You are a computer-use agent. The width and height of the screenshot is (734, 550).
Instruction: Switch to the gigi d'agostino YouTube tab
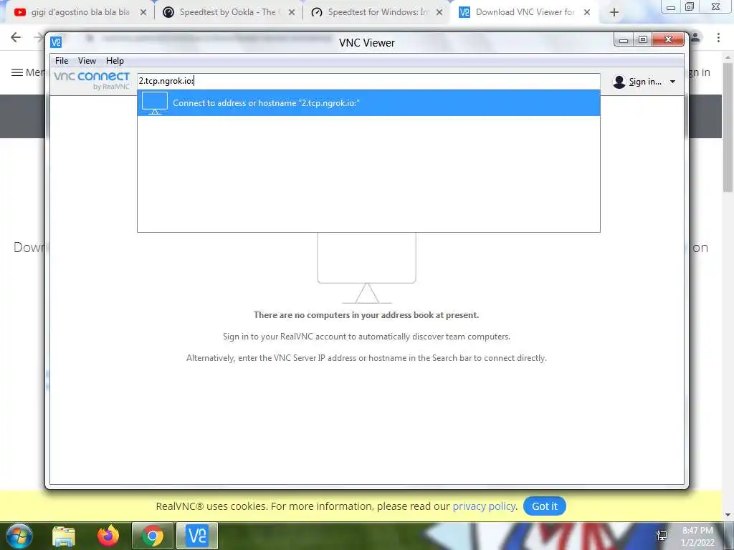80,12
